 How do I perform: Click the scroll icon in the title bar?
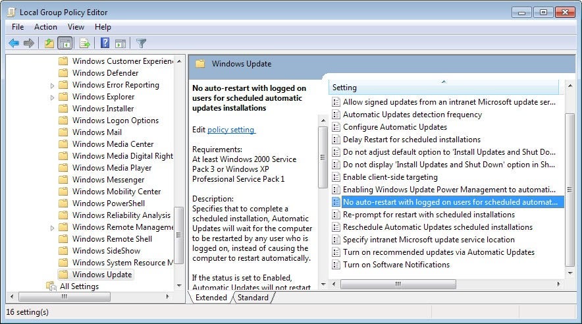coord(11,13)
